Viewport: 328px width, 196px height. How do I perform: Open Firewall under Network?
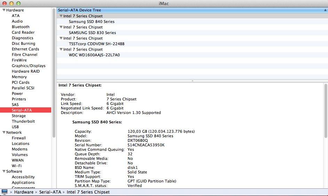pyautogui.click(x=19, y=138)
